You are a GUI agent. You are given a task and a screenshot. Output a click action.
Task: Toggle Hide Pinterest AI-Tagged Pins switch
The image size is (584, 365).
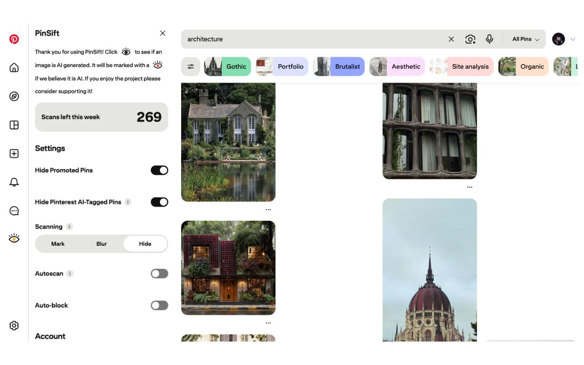point(159,202)
